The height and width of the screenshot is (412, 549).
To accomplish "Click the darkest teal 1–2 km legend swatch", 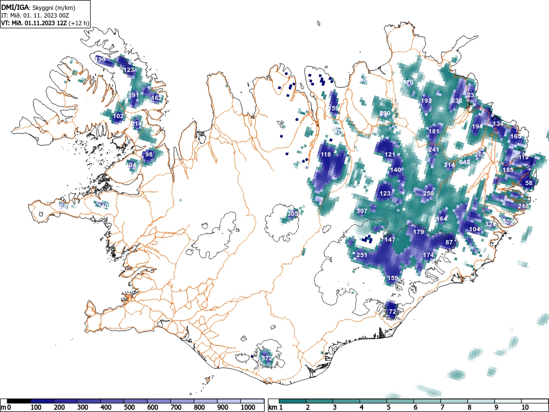I will click(x=293, y=401).
